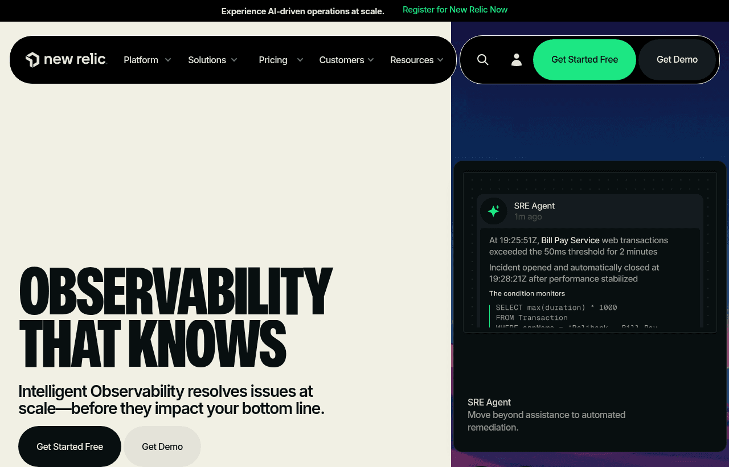729x467 pixels.
Task: Open the Pricing menu
Action: 273,60
